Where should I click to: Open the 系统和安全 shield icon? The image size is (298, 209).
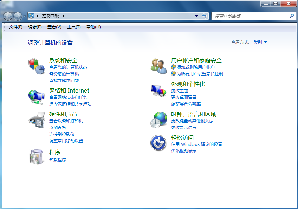37,66
